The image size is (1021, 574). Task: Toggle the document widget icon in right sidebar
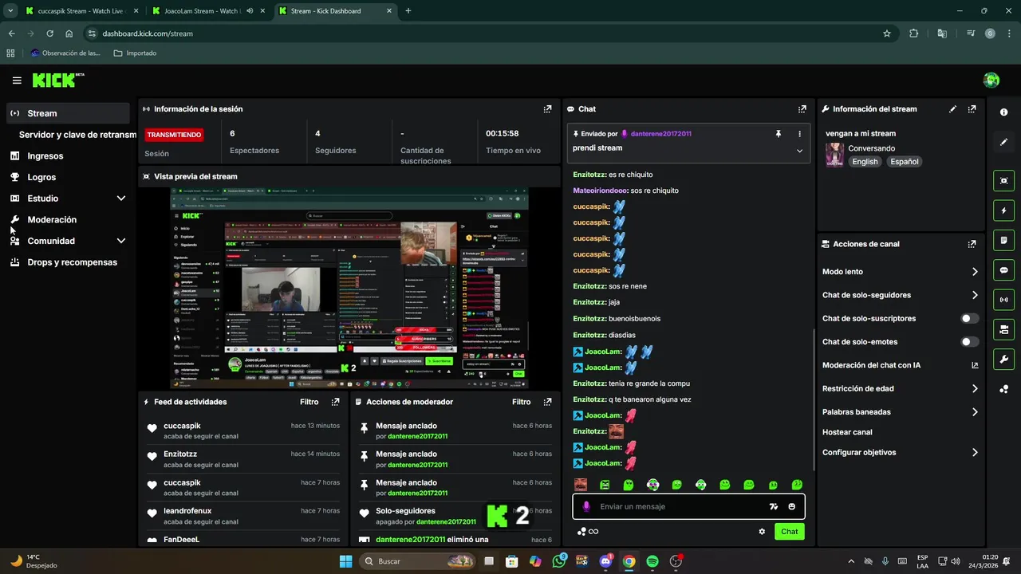point(1003,240)
